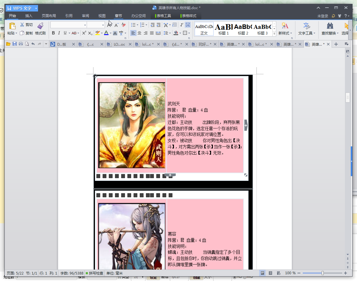The width and height of the screenshot is (357, 281).
Task: Click the decrease indent icon
Action: [x=152, y=25]
